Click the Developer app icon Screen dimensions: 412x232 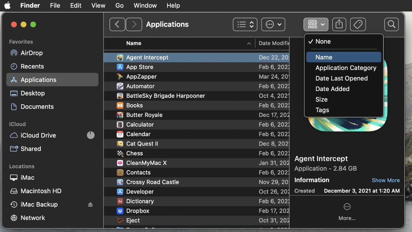(x=120, y=192)
